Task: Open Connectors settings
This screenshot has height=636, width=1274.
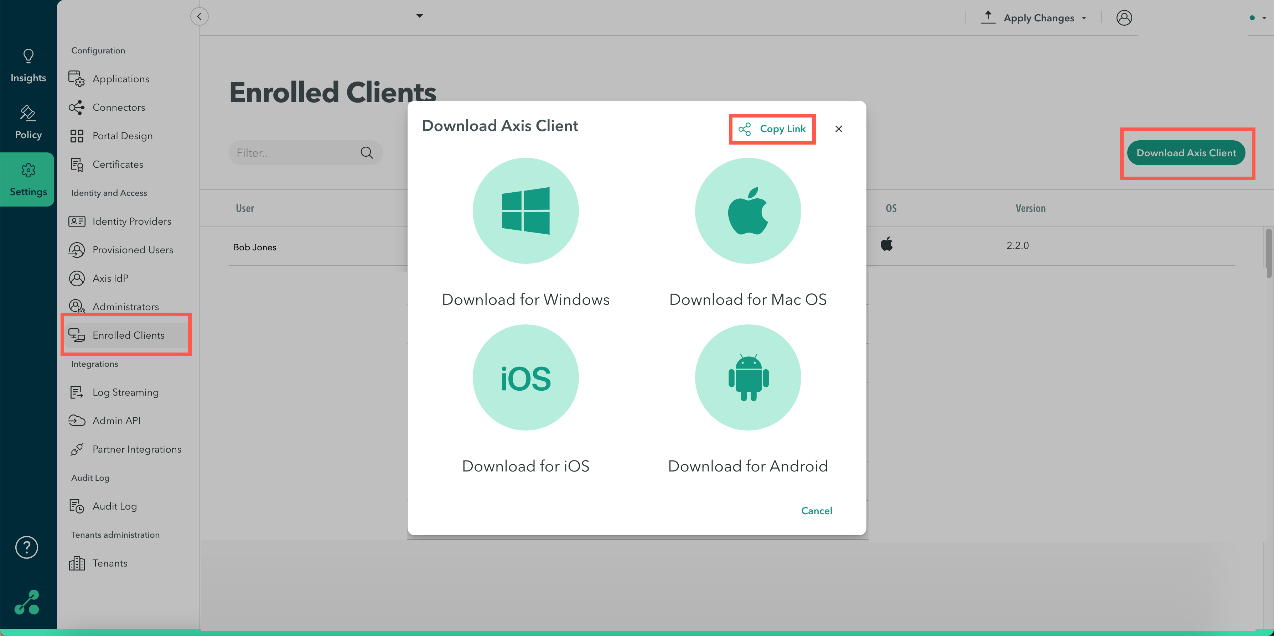Action: [x=119, y=107]
